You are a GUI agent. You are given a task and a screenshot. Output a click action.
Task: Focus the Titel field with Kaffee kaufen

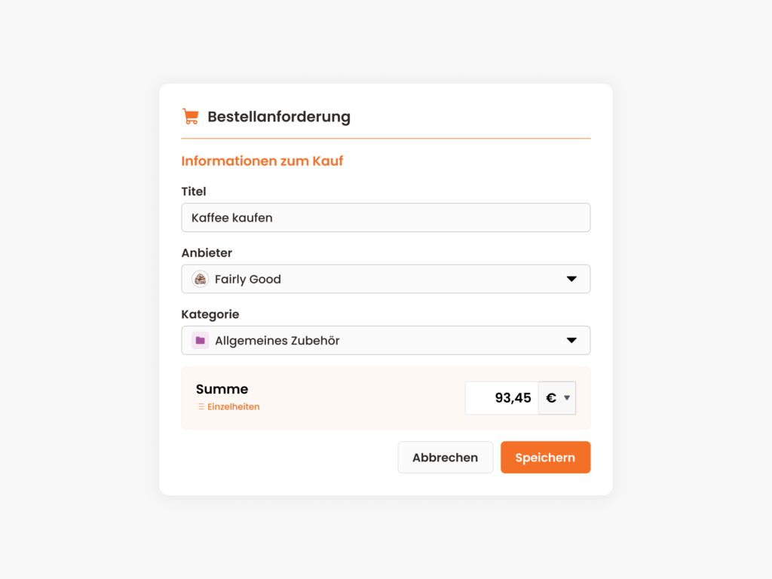coord(385,218)
